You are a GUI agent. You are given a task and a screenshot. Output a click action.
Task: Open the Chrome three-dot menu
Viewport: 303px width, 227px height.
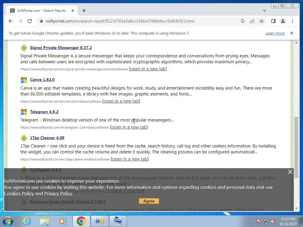tap(292, 21)
